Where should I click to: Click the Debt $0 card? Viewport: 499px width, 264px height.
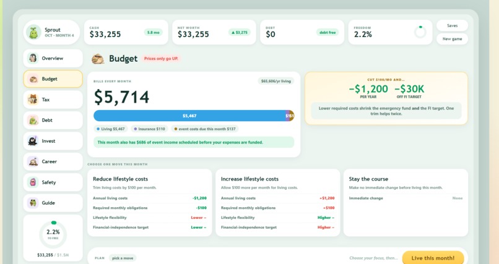click(302, 32)
